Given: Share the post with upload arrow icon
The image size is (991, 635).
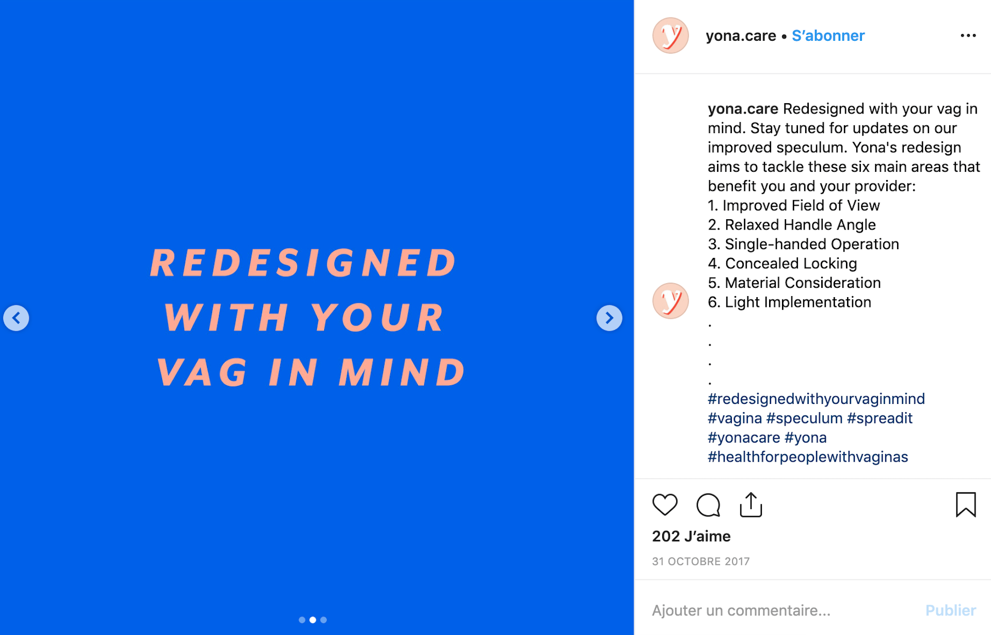Looking at the screenshot, I should [751, 504].
